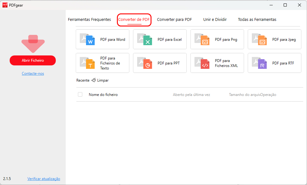The height and width of the screenshot is (185, 307).
Task: Switch to Ferramentas Frequentes tab
Action: coord(89,19)
